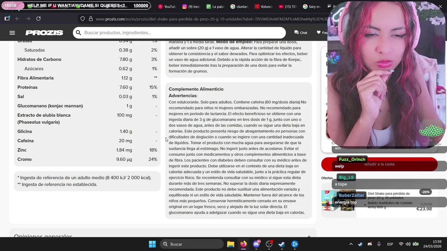The image size is (447, 251).
Task: Click the PROZIS logo
Action: tap(44, 33)
